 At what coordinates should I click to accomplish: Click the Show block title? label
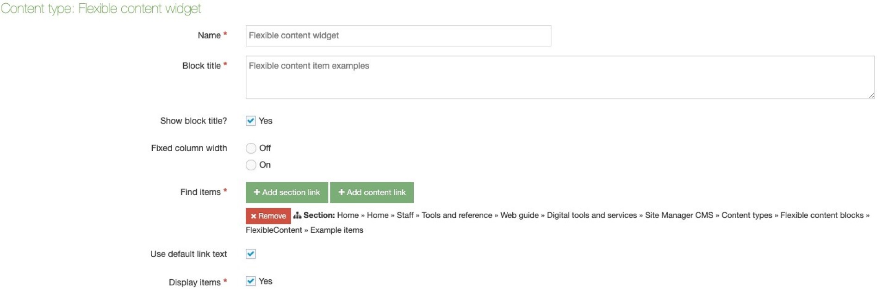tap(193, 121)
